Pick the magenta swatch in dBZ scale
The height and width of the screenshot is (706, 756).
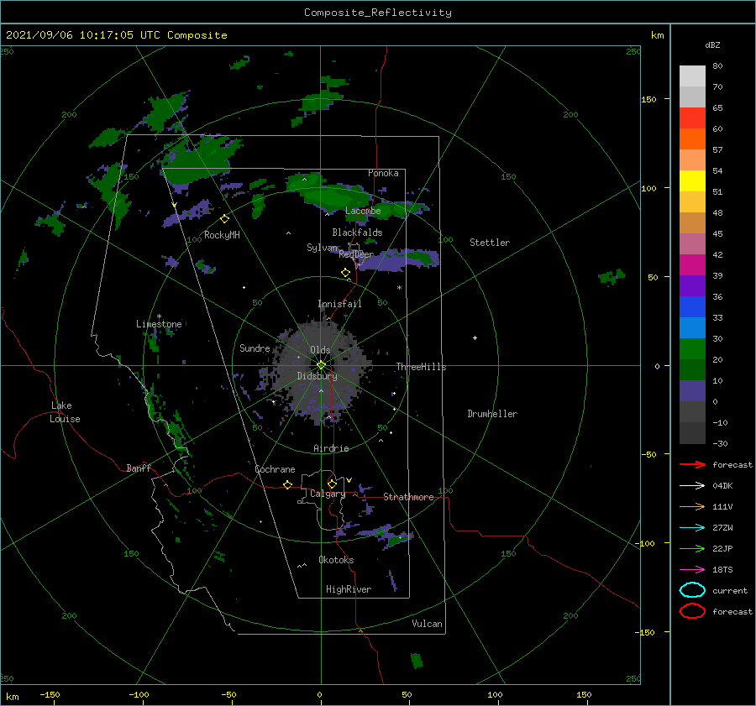(692, 265)
